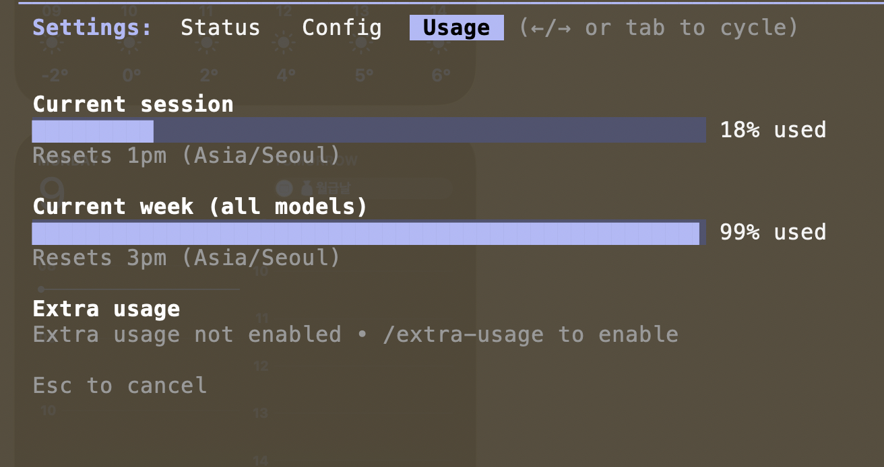Image resolution: width=884 pixels, height=467 pixels.
Task: Select the highlighted Usage tab
Action: (x=456, y=28)
